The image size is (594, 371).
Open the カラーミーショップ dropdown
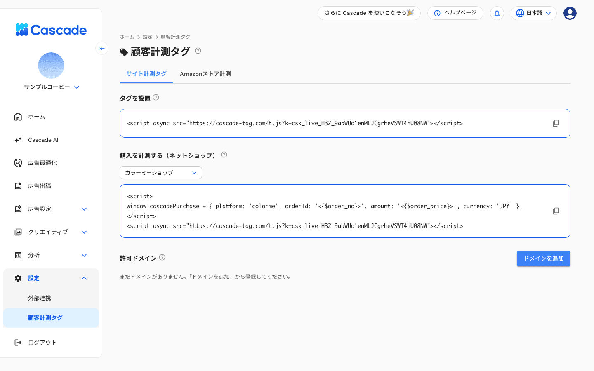(x=161, y=173)
